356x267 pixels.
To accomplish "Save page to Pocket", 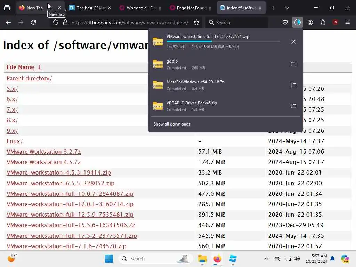I will (285, 22).
